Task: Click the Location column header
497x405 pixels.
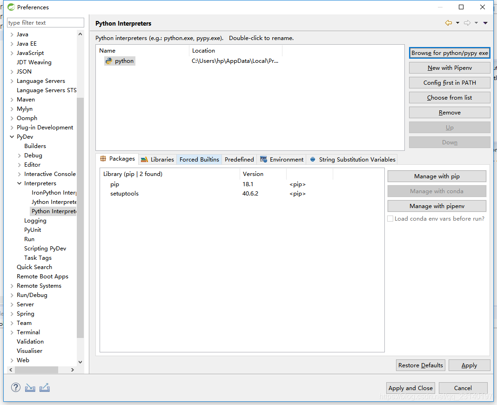Action: (235, 51)
